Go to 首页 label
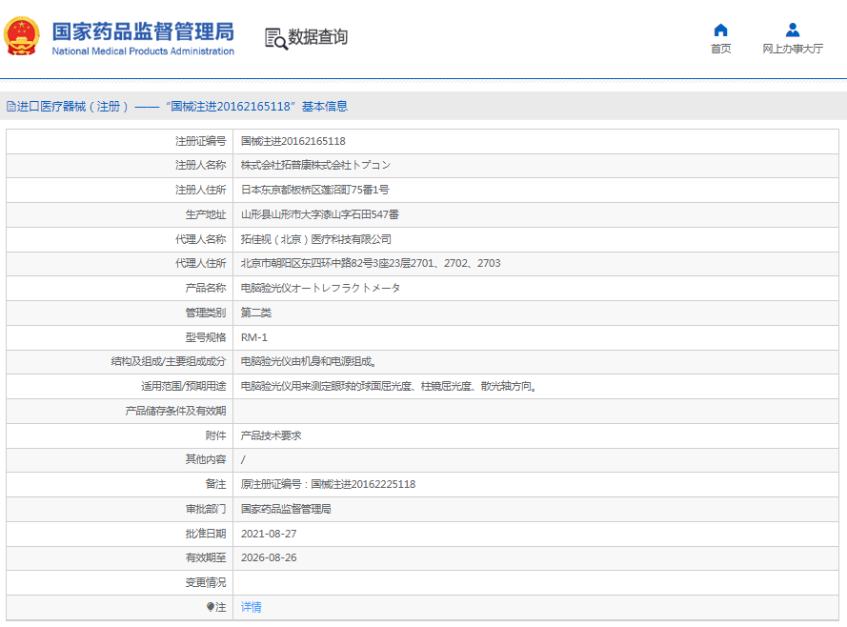The width and height of the screenshot is (847, 627). 720,49
